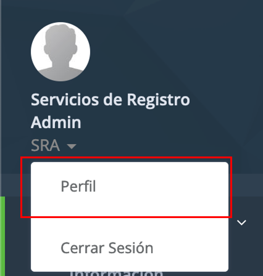Log out using Cerrar Sesión
Screen dimensions: 263x276
coord(107,248)
